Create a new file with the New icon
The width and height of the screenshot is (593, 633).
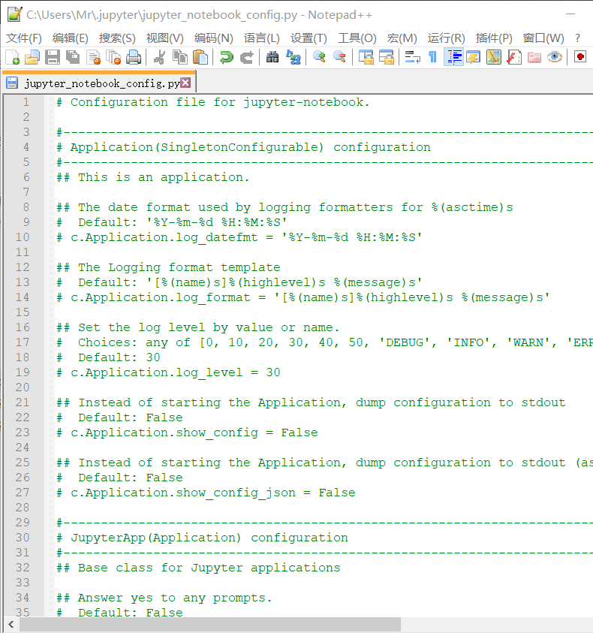[13, 57]
